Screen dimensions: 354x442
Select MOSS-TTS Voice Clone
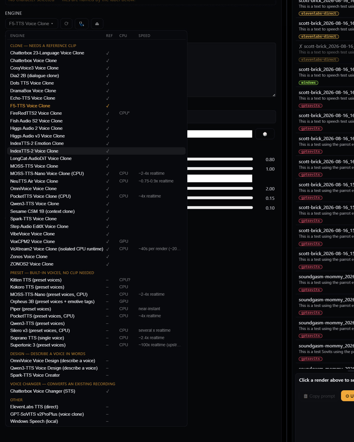coord(96,166)
